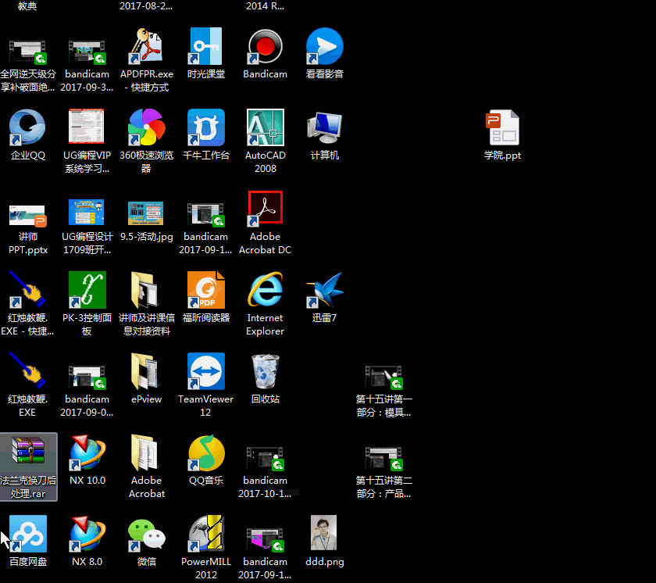This screenshot has height=583, width=656.
Task: Open the 计算机 (Computer) icon
Action: click(x=325, y=134)
